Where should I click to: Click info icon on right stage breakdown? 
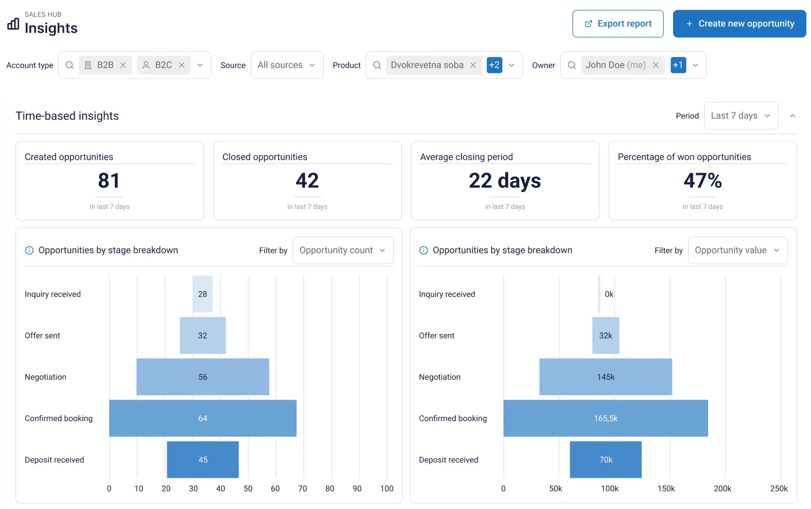[424, 250]
